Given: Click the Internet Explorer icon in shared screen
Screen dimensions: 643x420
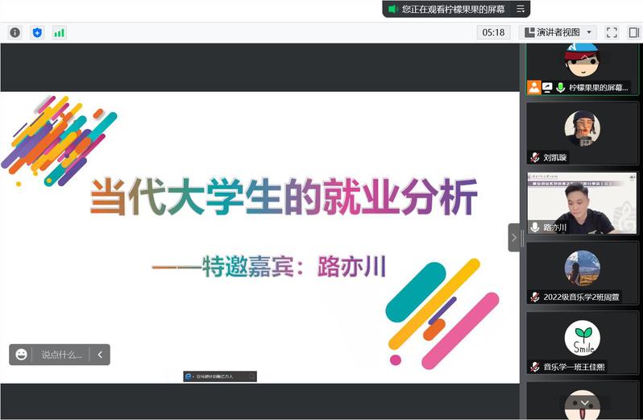Looking at the screenshot, I should pyautogui.click(x=189, y=376).
